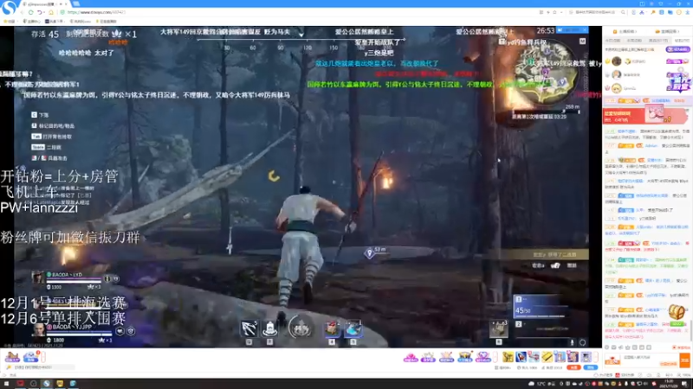Open a new browser tab
The width and height of the screenshot is (693, 389).
(x=76, y=3)
